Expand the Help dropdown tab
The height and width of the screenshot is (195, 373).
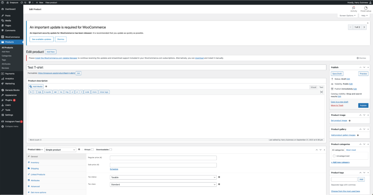364,15
